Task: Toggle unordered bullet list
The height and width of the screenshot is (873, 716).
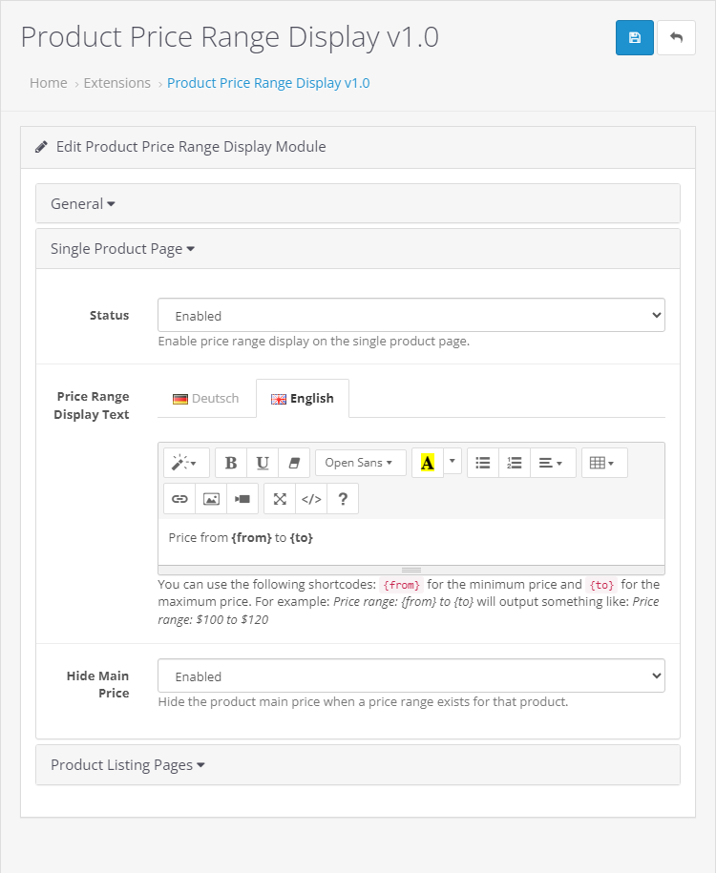Action: (483, 463)
